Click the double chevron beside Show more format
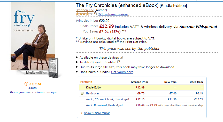 coord(82,113)
